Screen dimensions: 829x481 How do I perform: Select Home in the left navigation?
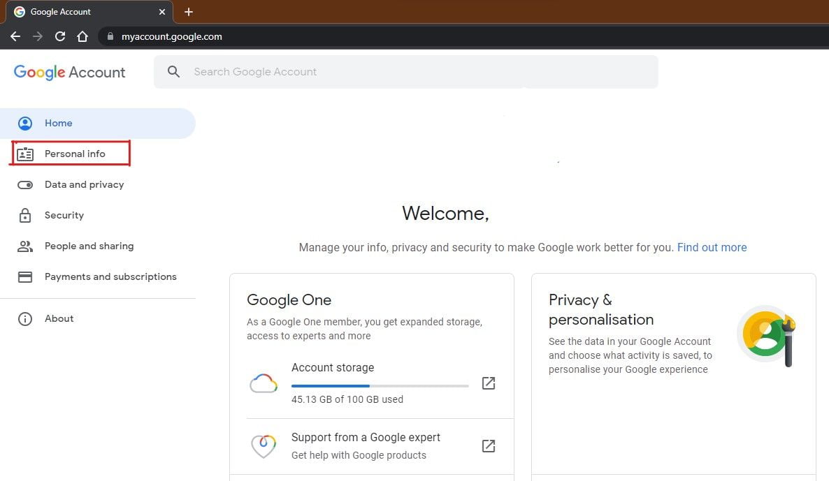pos(58,123)
